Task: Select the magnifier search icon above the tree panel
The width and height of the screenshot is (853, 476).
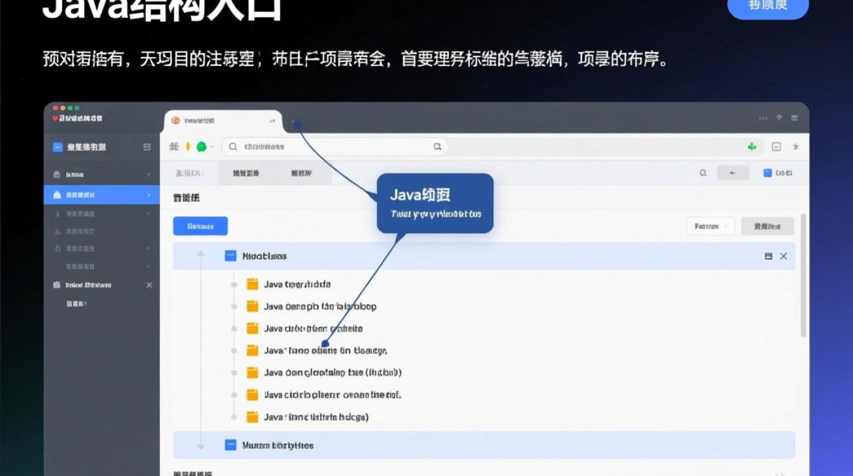Action: tap(703, 172)
